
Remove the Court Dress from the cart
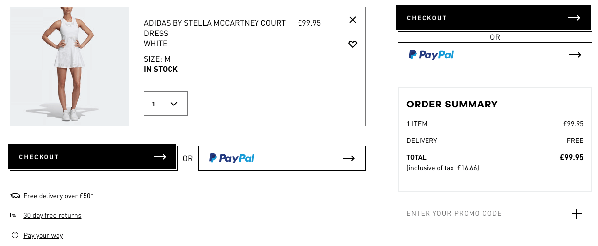click(352, 20)
